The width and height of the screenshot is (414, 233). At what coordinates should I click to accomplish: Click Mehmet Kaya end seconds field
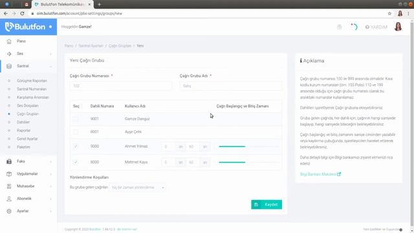coord(193,162)
